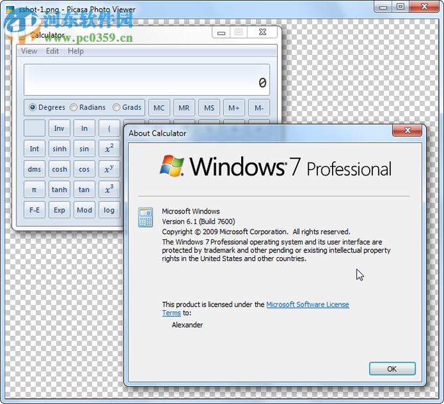Screen dimensions: 444x404
Task: Click OK in About Calculator dialog
Action: (392, 369)
